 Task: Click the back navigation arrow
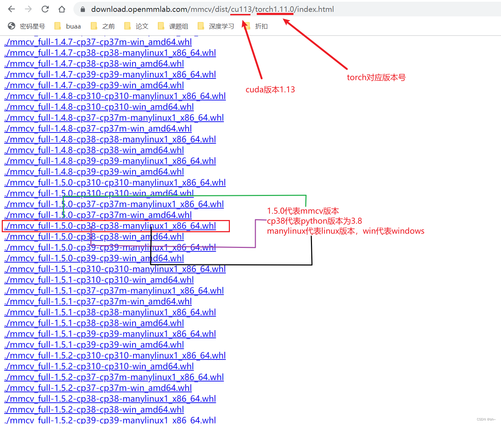11,9
